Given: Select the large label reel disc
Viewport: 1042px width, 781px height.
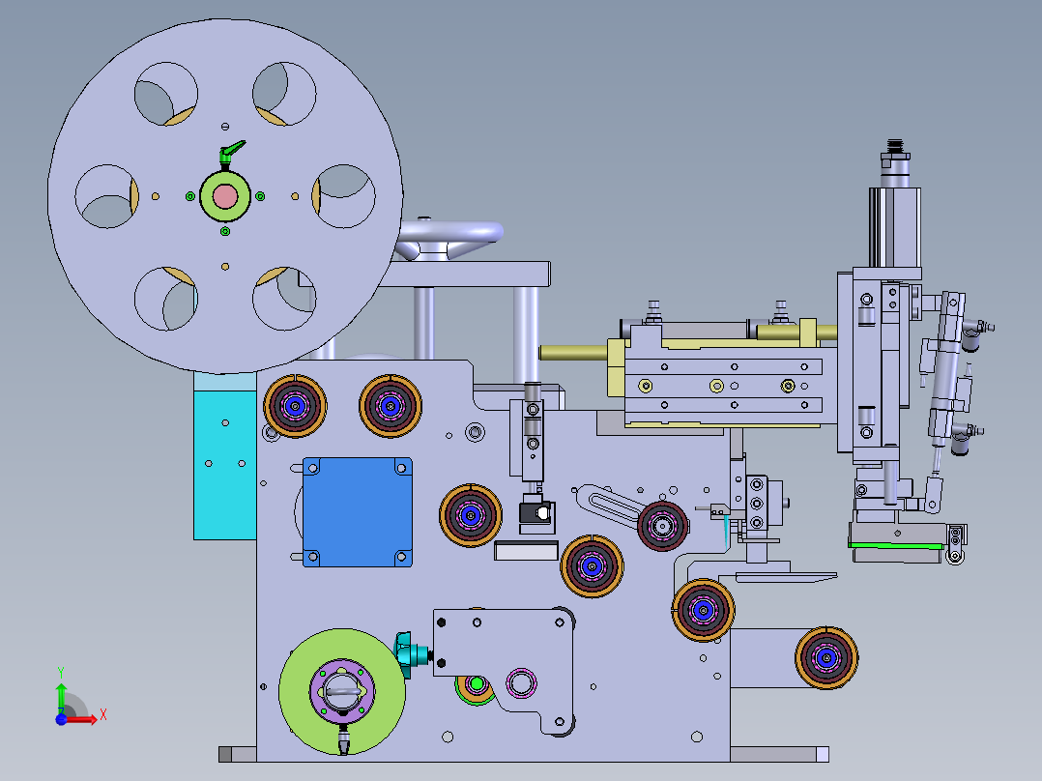Looking at the screenshot, I should pyautogui.click(x=225, y=196).
